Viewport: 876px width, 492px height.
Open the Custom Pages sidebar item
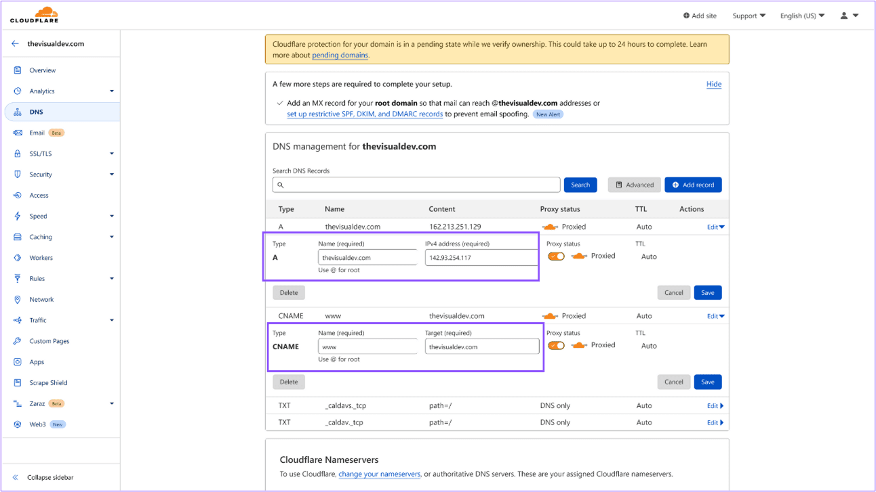click(x=49, y=342)
